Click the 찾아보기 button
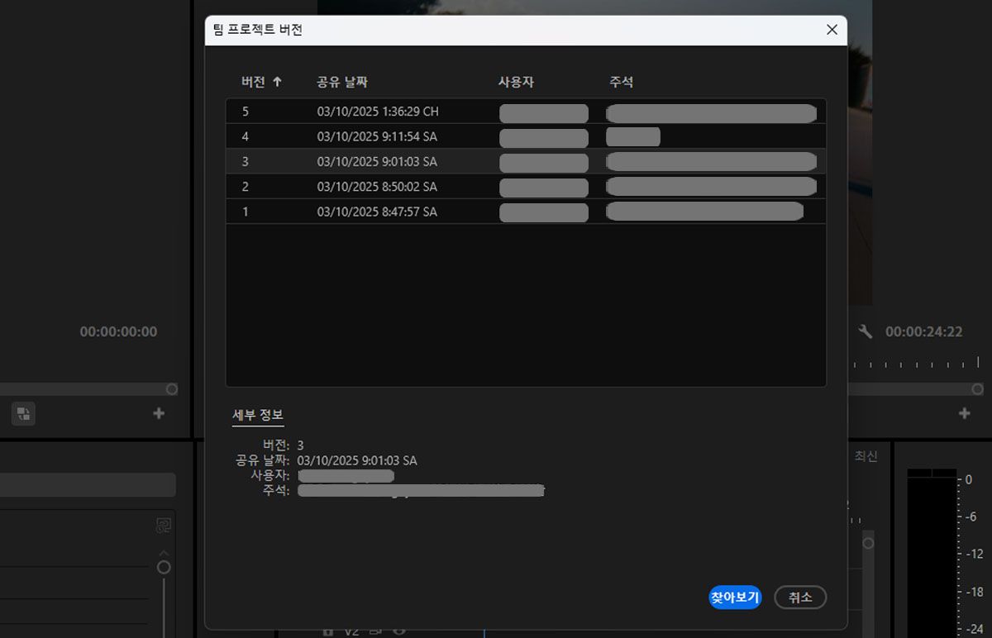Image resolution: width=992 pixels, height=638 pixels. pyautogui.click(x=734, y=598)
